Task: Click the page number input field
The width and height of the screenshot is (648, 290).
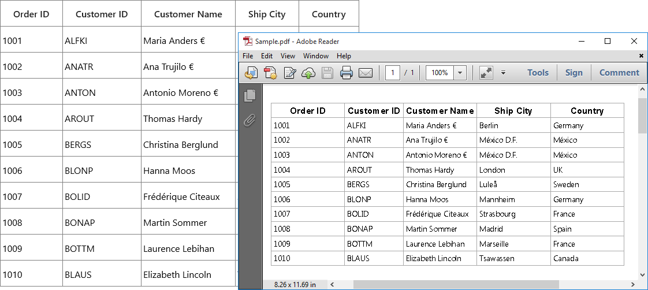Action: click(x=393, y=73)
